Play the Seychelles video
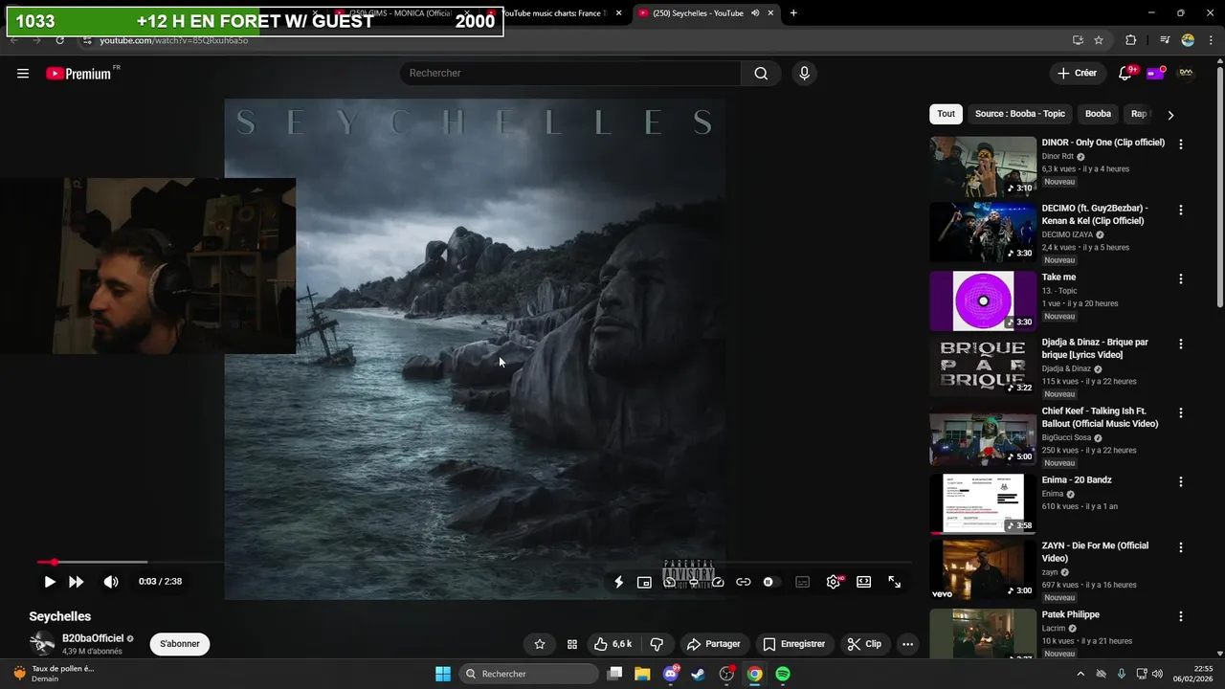 [x=50, y=582]
